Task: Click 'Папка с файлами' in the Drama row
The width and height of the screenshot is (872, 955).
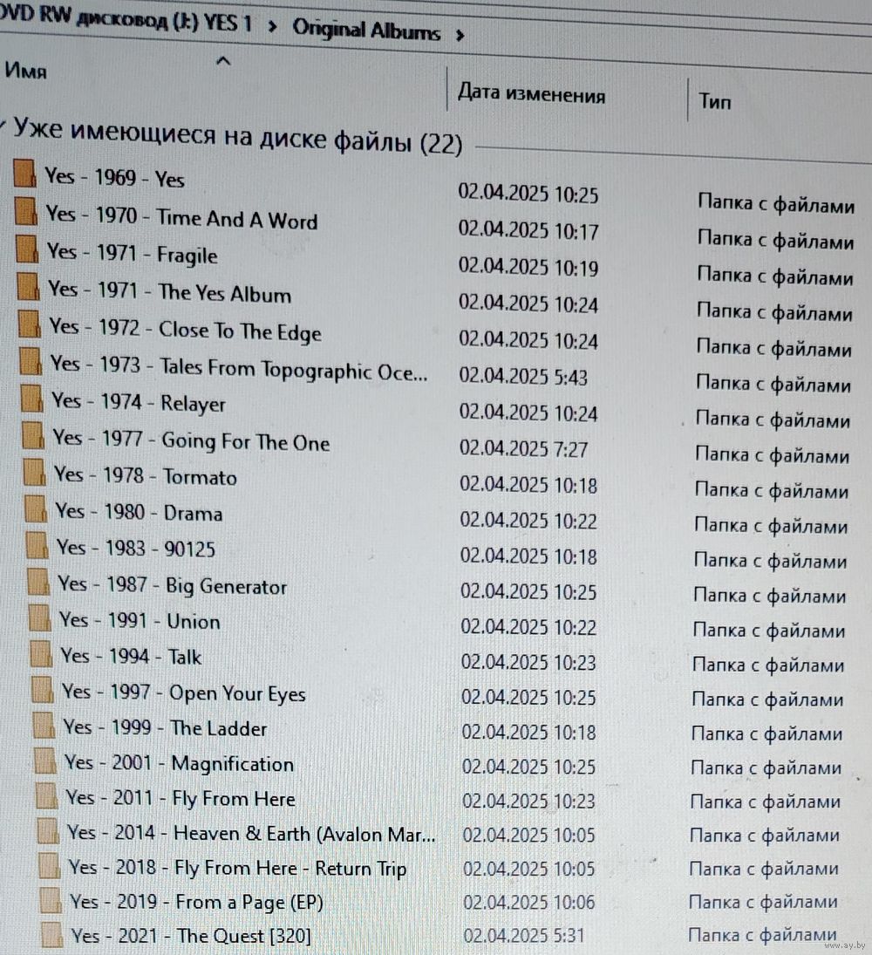Action: (771, 526)
